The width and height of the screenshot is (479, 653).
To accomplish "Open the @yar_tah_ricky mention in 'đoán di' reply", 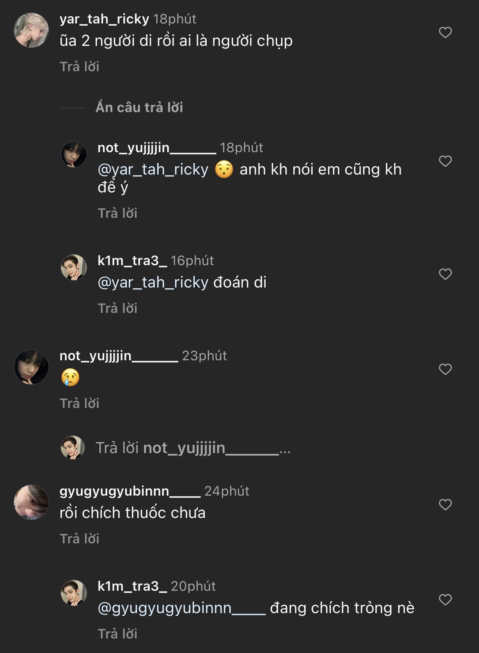I will pos(153,282).
